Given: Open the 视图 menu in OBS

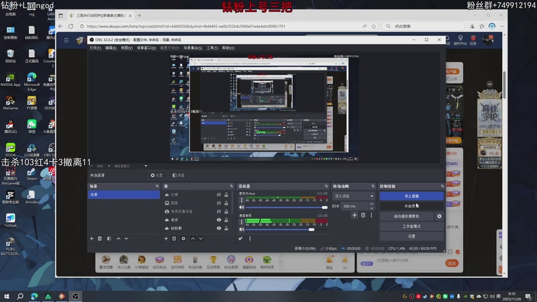Looking at the screenshot, I should point(126,48).
